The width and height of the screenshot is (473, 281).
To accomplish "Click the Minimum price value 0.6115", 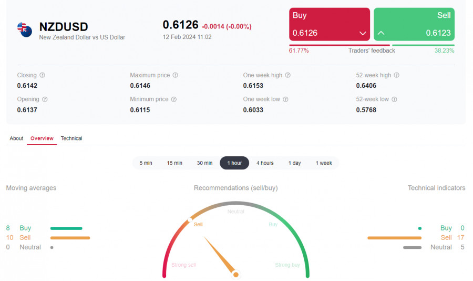I will [x=140, y=110].
